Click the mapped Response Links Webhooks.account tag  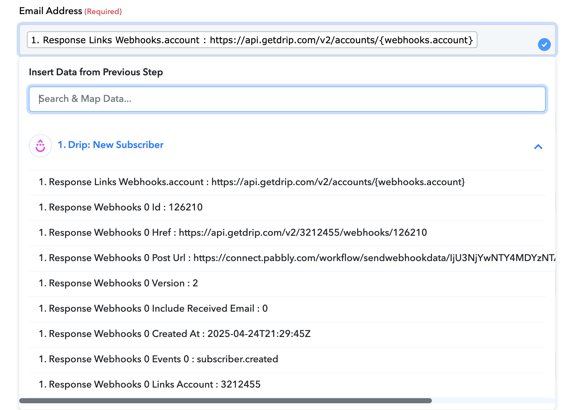pos(252,40)
